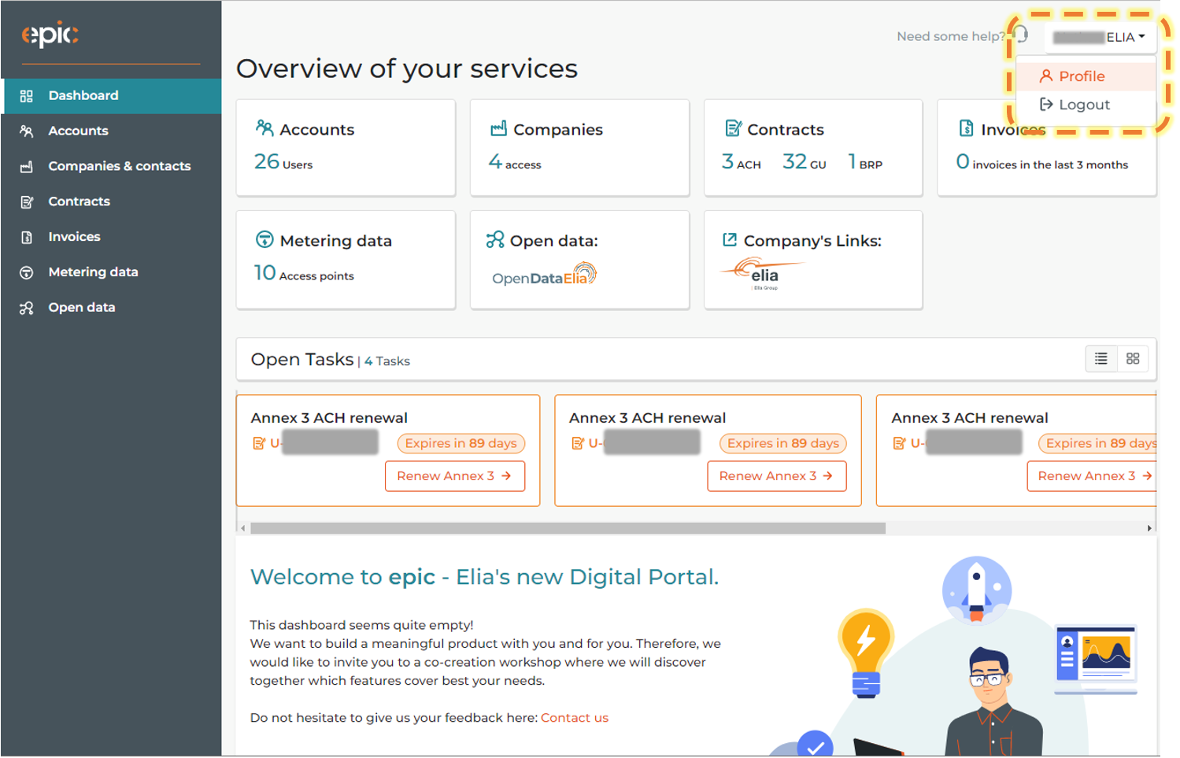This screenshot has width=1180, height=758.
Task: Click the Metering data gauge icon in sidebar
Action: click(27, 272)
